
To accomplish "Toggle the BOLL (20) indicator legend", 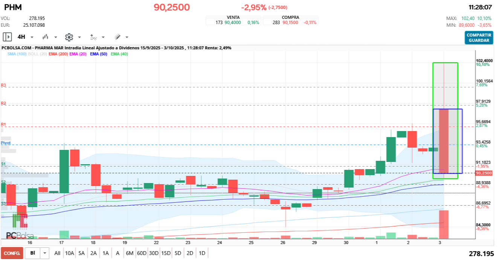I will click(38, 54).
